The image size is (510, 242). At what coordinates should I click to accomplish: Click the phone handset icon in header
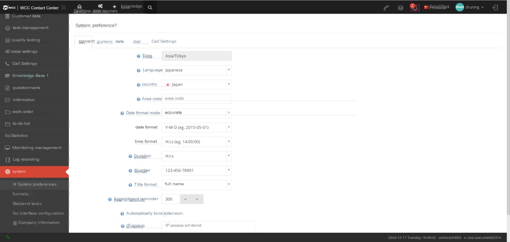click(386, 8)
